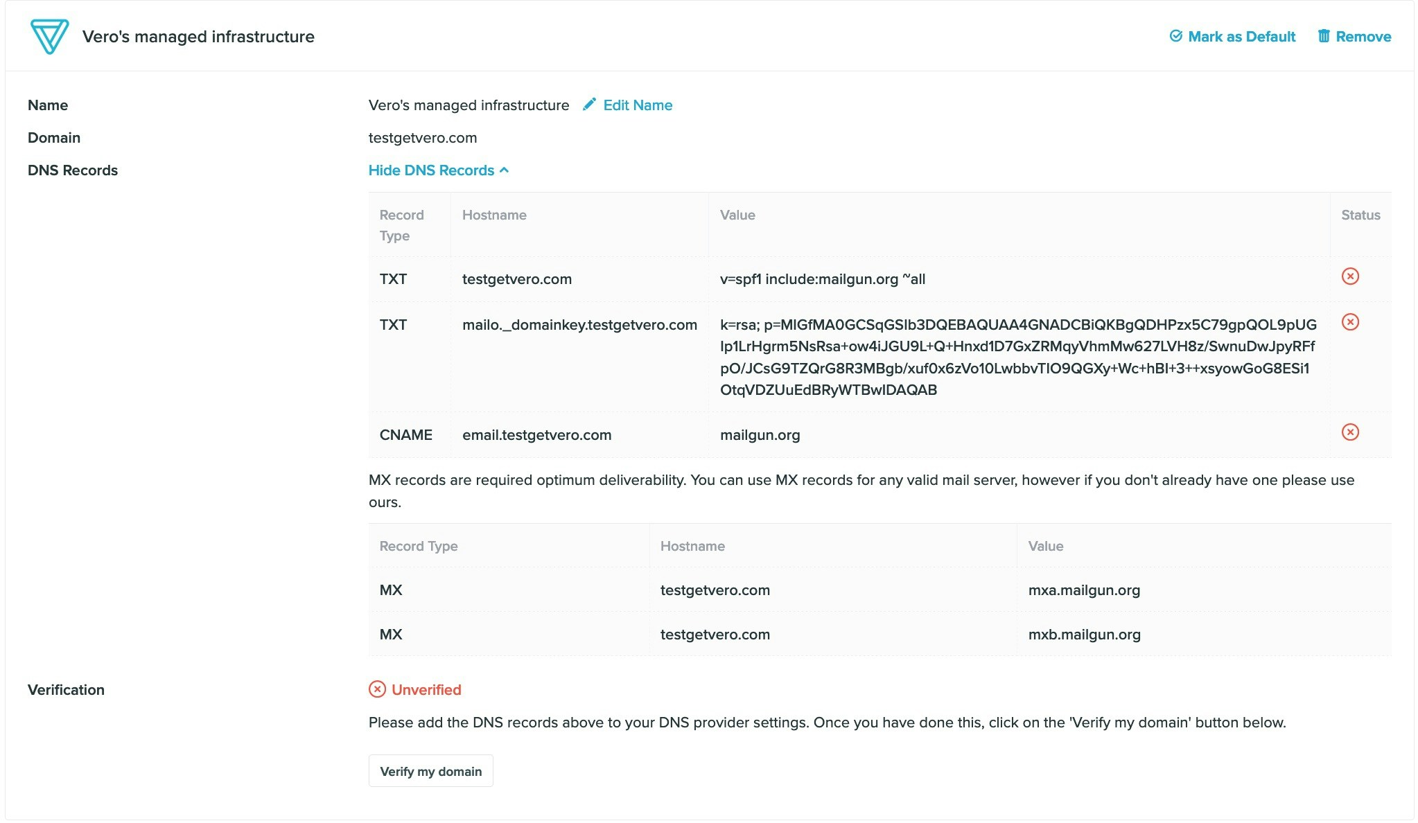Select the domain testgetvero.com text
1418x823 pixels.
[422, 137]
